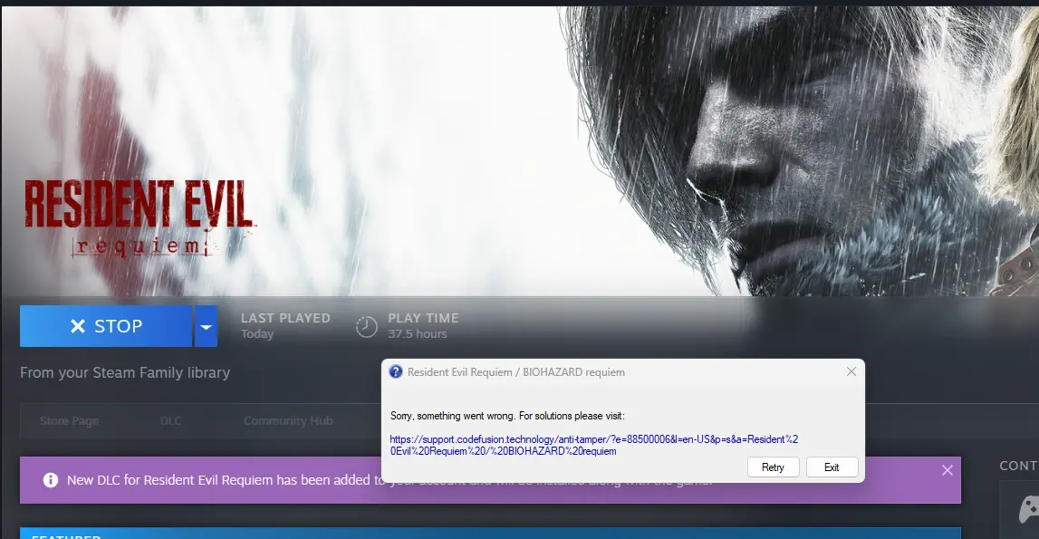Open the Store Page tab

[x=69, y=420]
